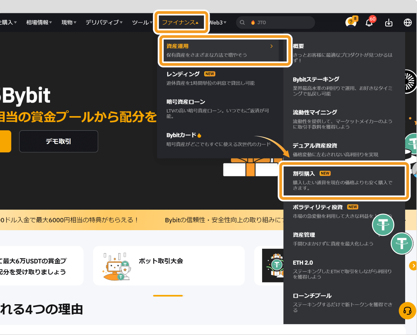
Task: Open the headset customer support button
Action: click(407, 311)
